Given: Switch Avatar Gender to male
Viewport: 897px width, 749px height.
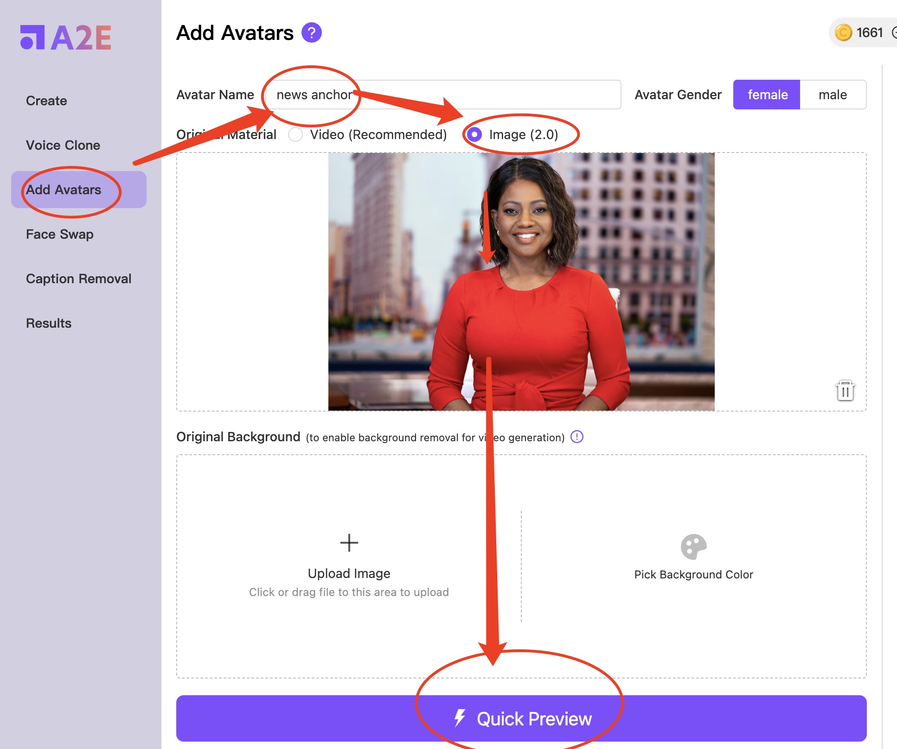Looking at the screenshot, I should [x=833, y=95].
